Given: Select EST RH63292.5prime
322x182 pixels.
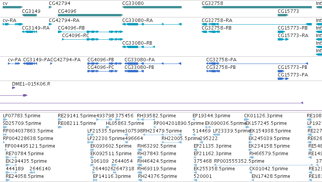Looking at the screenshot, I should (157, 146).
